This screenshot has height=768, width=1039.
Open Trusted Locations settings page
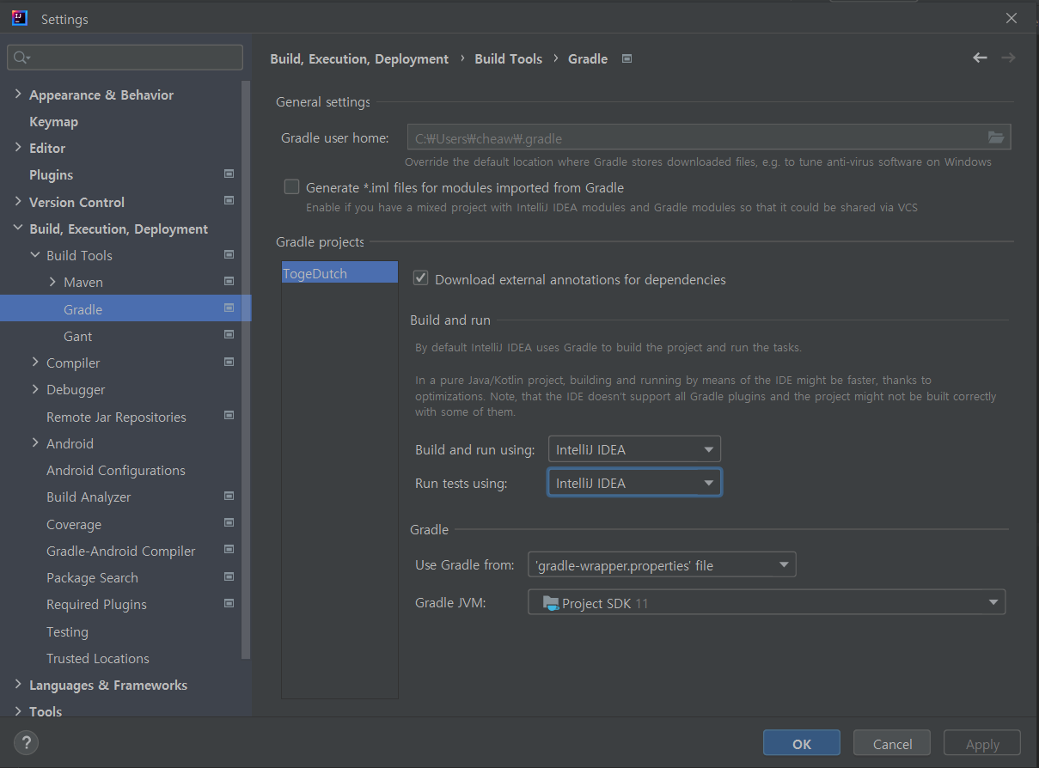click(x=98, y=658)
